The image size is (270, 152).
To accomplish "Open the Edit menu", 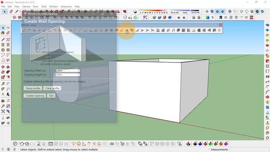I will tap(10, 7).
